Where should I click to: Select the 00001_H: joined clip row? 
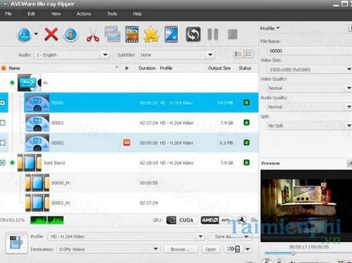(x=129, y=203)
